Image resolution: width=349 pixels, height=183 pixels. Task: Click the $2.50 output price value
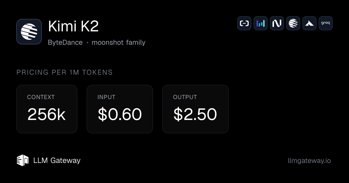pos(195,114)
